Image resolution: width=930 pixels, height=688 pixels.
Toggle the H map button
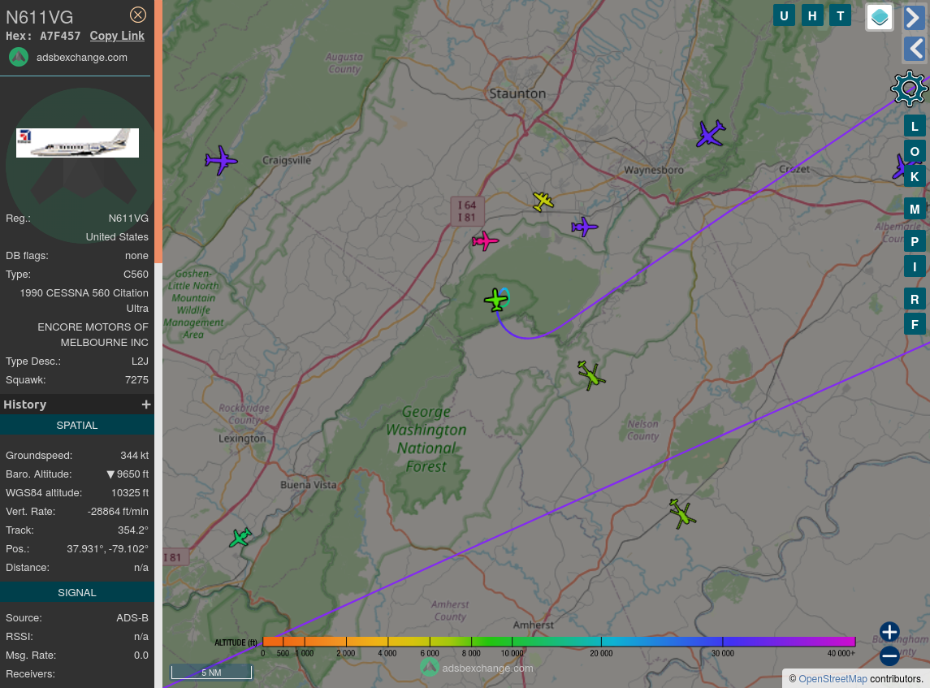pos(812,16)
